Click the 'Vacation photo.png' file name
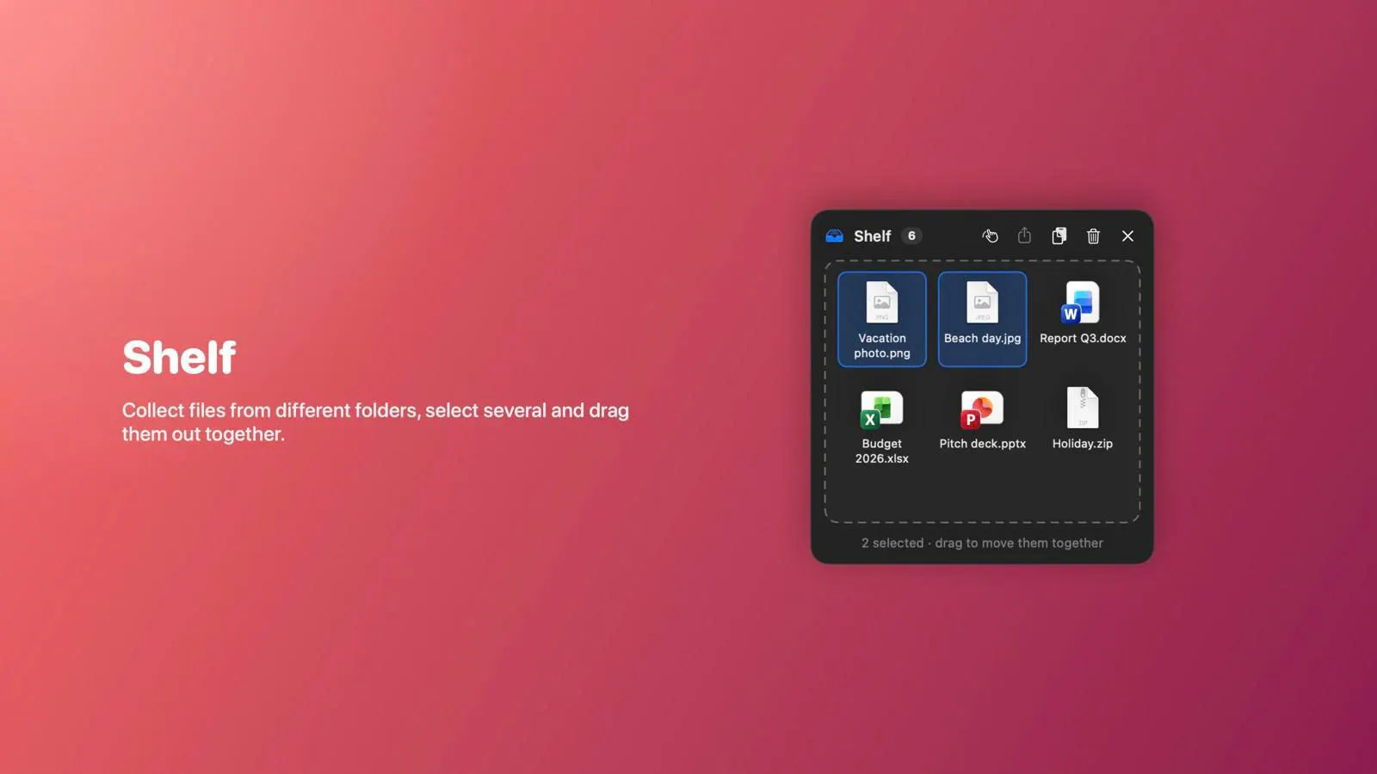 click(882, 346)
